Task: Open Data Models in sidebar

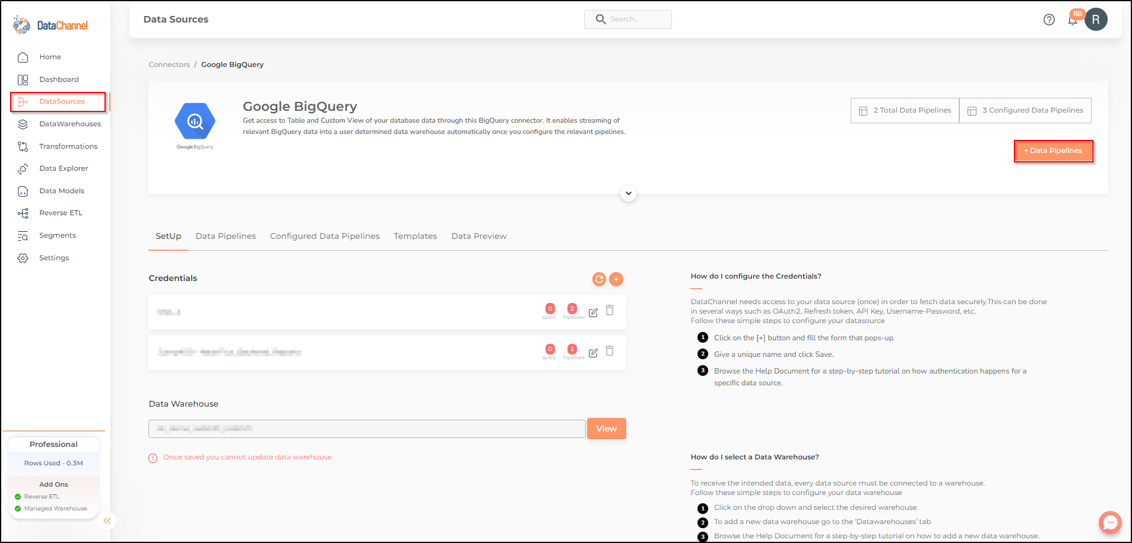Action: 62,191
